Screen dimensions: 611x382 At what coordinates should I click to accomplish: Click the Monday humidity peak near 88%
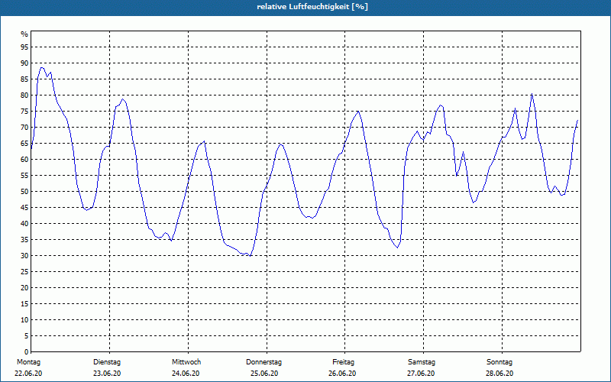[42, 68]
